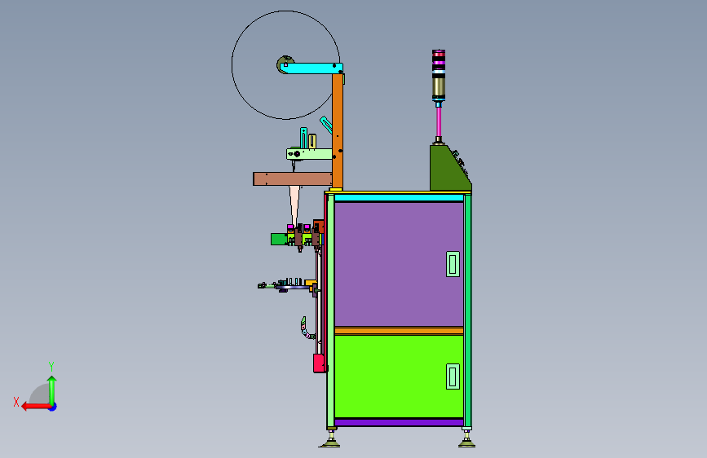Select the purple strip at the cabinet base
The image size is (707, 458).
pos(399,423)
